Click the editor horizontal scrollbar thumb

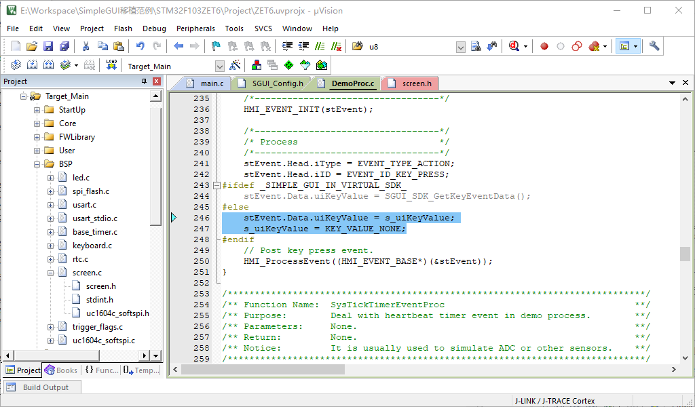pyautogui.click(x=263, y=370)
